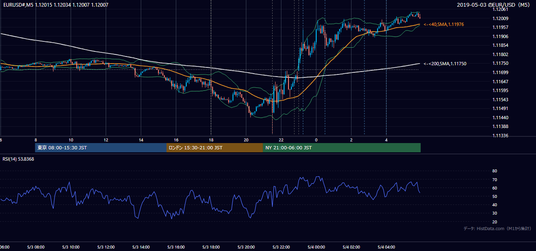This screenshot has width=536, height=251.
Task: Click the 1.12009 price axis label
Action: (500, 18)
